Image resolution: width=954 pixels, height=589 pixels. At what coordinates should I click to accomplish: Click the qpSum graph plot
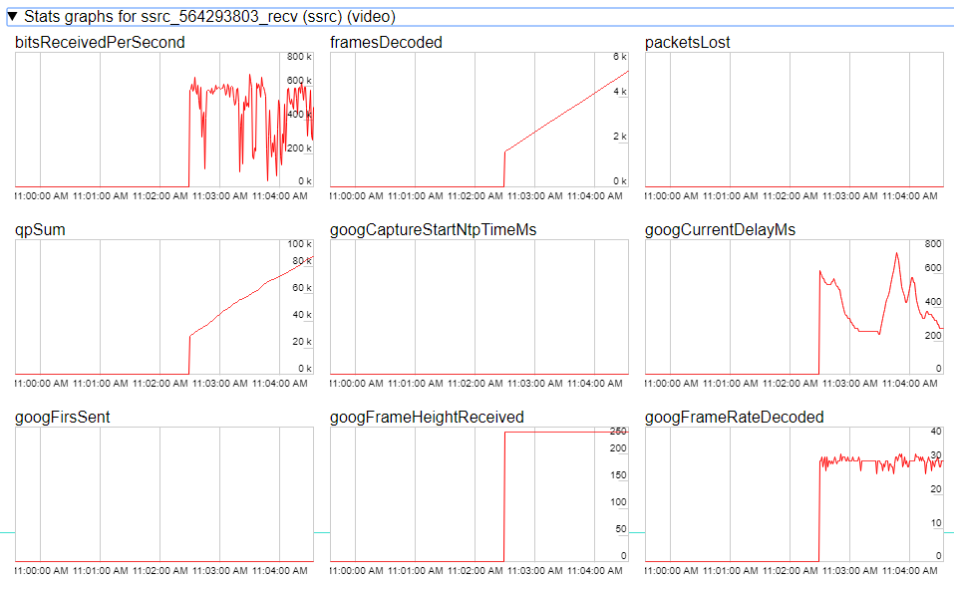(164, 307)
